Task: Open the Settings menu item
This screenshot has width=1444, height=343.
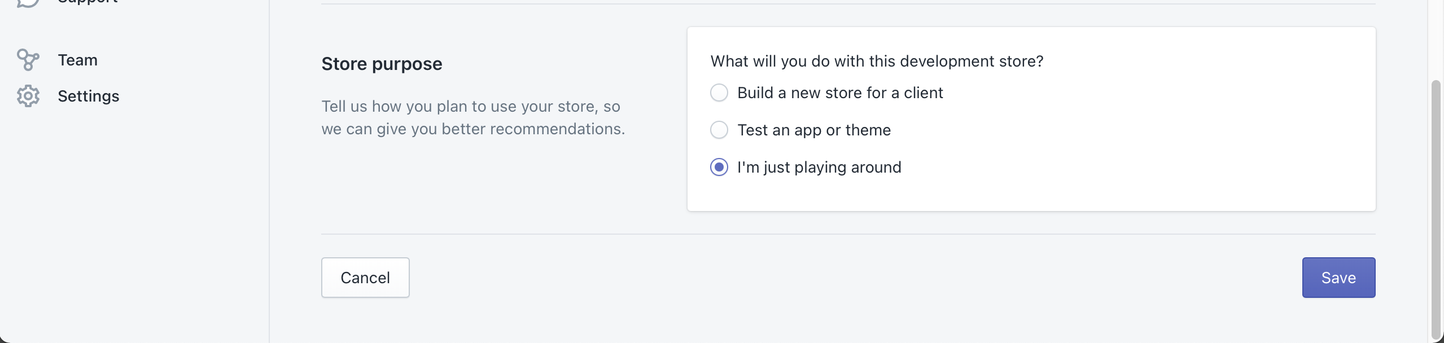Action: (88, 96)
